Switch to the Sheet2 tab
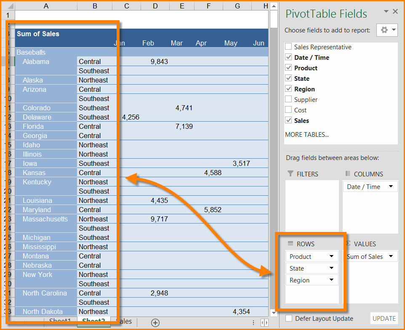This screenshot has width=405, height=330. (x=93, y=322)
